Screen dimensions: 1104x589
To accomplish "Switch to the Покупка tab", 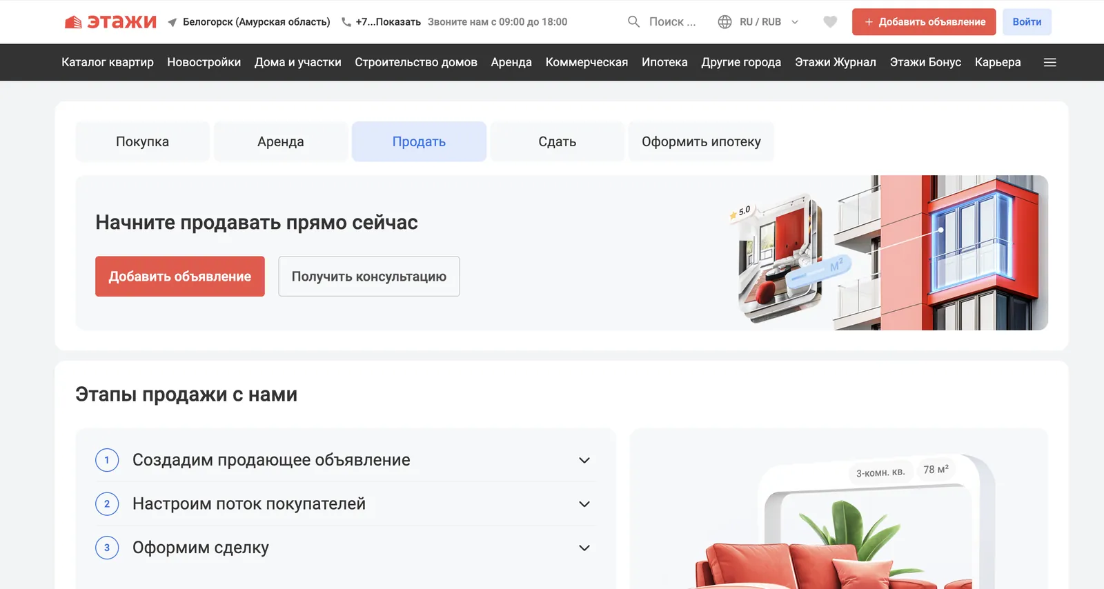I will pos(142,141).
